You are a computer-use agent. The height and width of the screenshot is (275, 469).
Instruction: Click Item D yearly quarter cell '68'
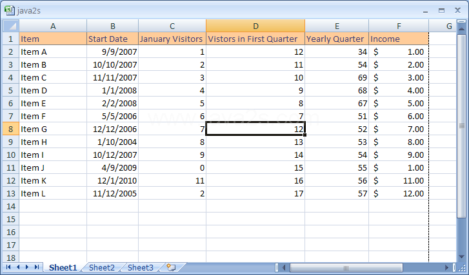pyautogui.click(x=337, y=90)
